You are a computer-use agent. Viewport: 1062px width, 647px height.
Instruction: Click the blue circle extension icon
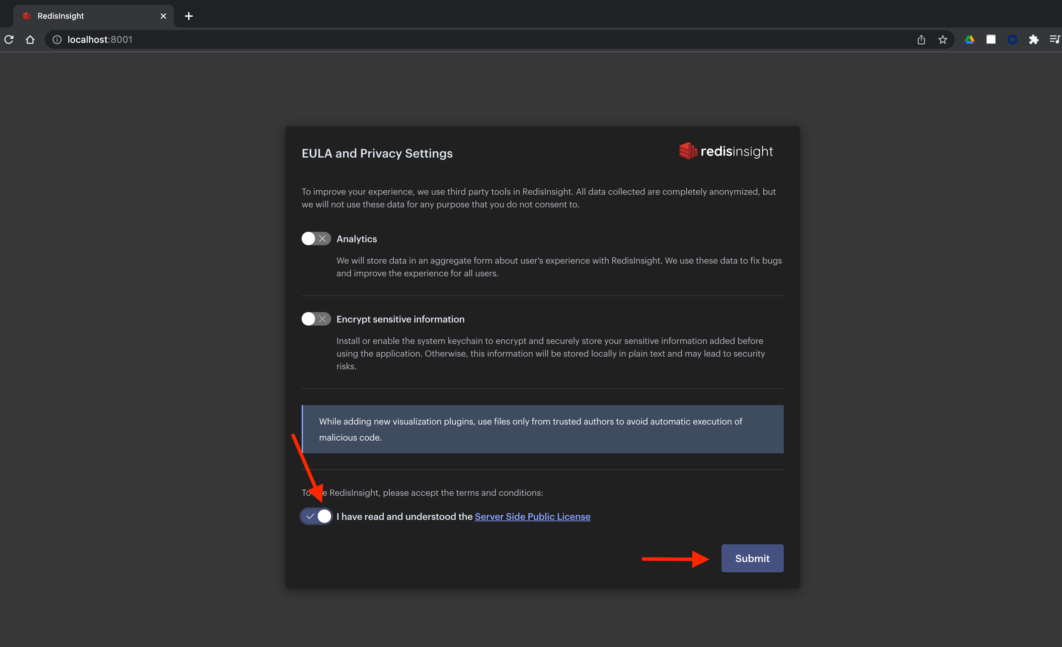[1012, 39]
